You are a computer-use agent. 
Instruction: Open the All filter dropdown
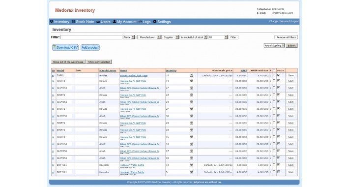tap(218, 37)
